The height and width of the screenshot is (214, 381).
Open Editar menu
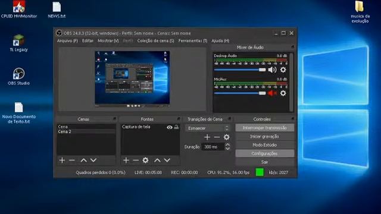[88, 41]
